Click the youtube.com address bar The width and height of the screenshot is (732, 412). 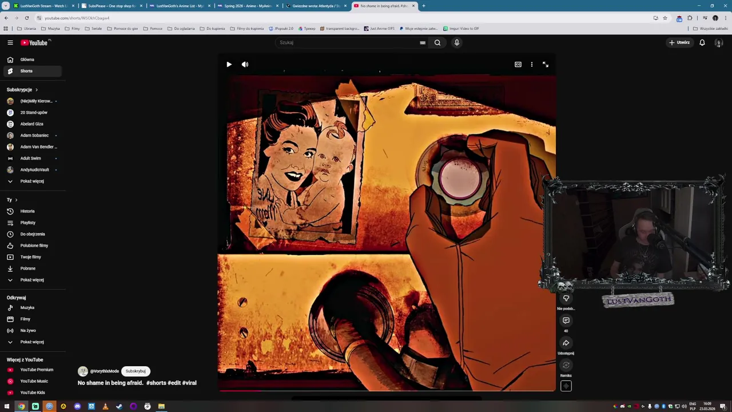click(343, 18)
